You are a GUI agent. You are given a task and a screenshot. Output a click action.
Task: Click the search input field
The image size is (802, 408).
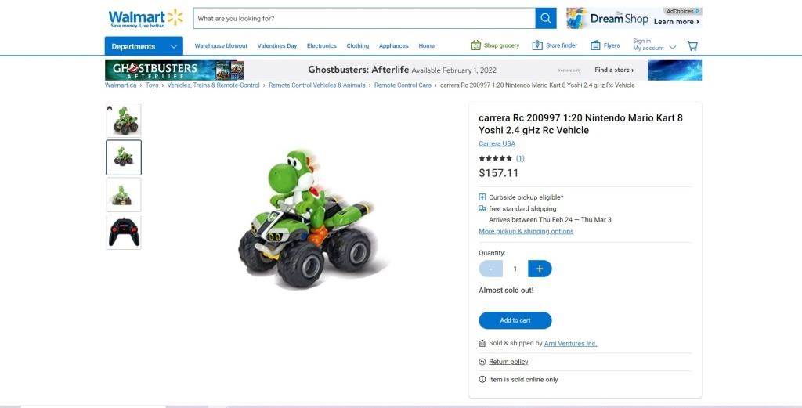[364, 19]
